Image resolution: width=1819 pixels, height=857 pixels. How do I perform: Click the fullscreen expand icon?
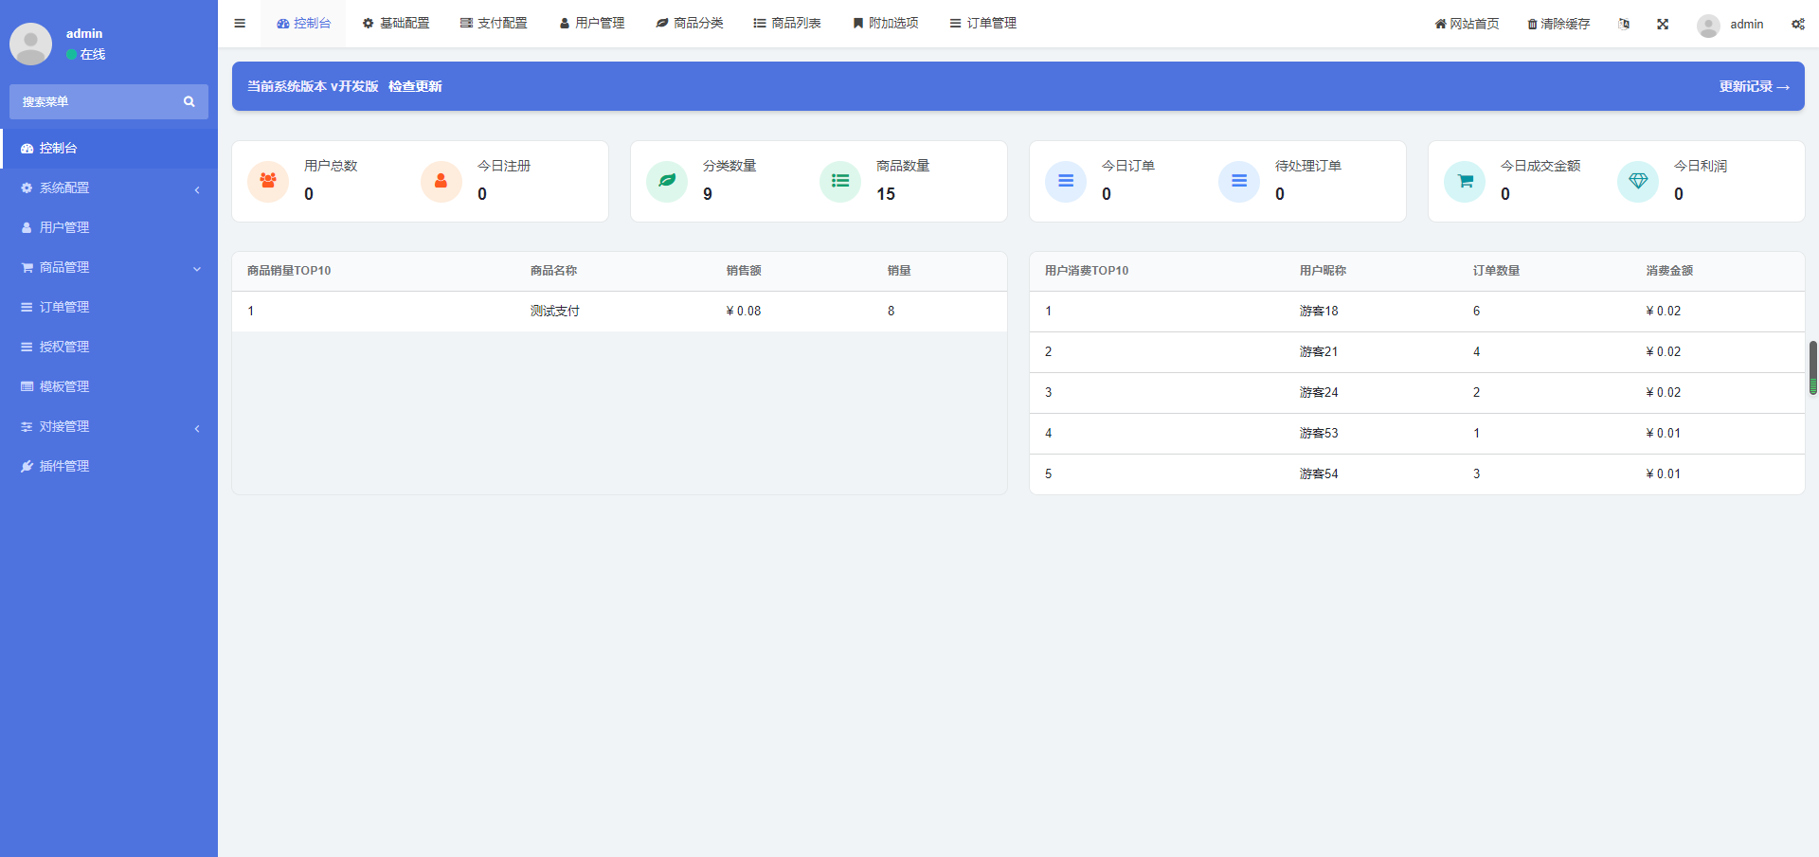[1663, 24]
